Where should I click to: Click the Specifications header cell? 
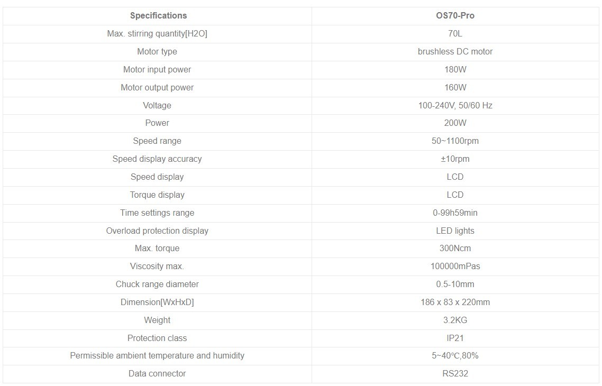158,16
